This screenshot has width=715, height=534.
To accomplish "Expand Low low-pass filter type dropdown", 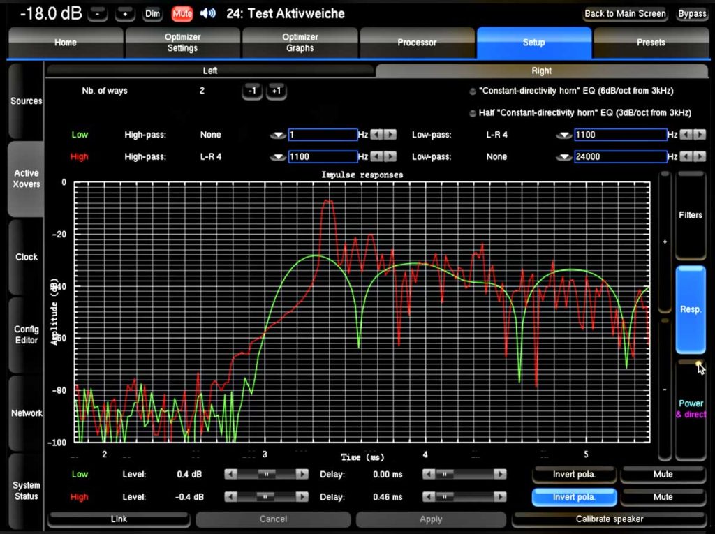I will [x=563, y=135].
